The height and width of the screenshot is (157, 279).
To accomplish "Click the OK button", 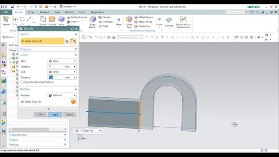I will (x=41, y=114).
